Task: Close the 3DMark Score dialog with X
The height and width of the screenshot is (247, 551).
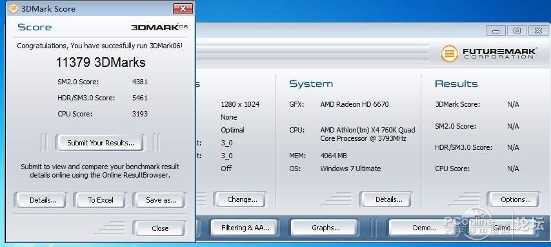Action: tap(183, 9)
